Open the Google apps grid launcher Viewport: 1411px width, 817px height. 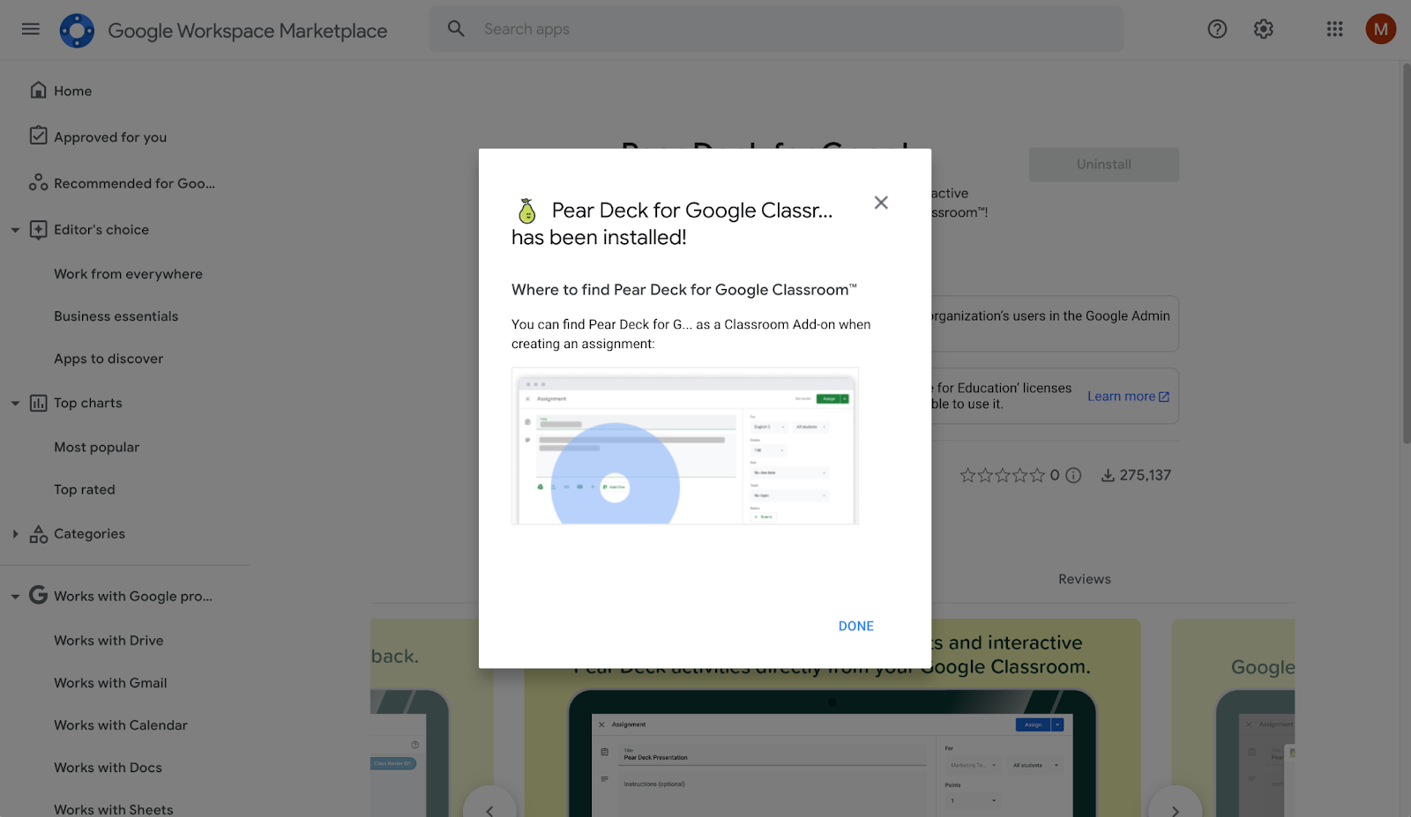click(x=1333, y=29)
